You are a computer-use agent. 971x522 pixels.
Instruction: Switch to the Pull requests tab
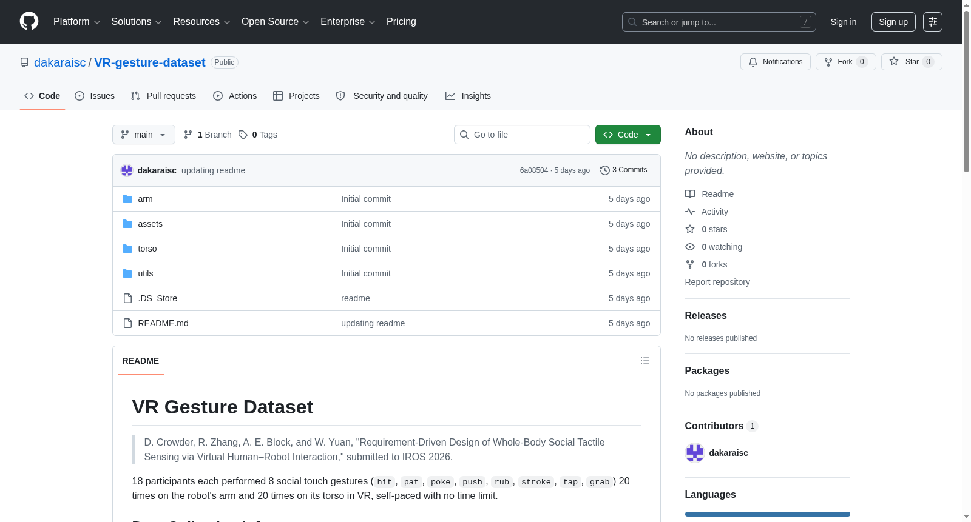[x=163, y=96]
